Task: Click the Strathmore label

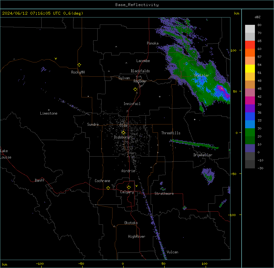Action: click(x=164, y=194)
